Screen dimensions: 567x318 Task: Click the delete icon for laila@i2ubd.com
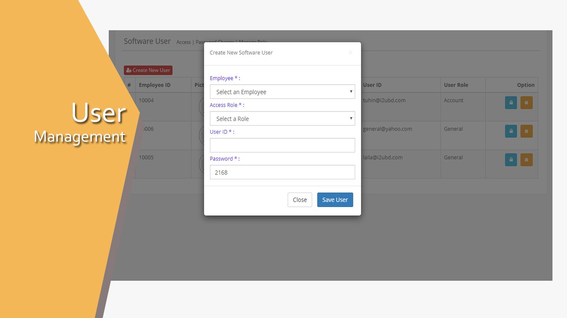(526, 160)
